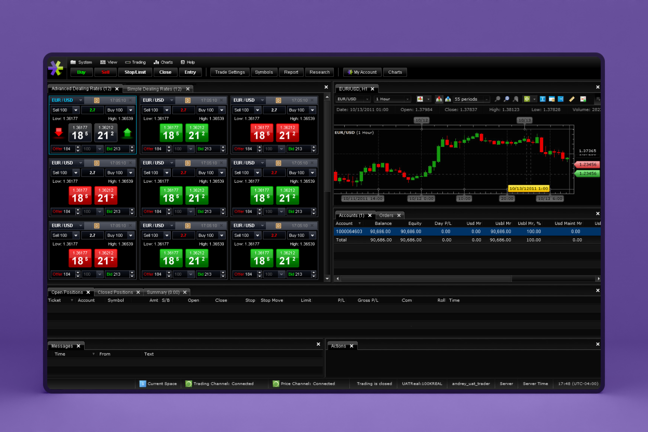
Task: Toggle the second mountain-style chart button beside periods
Action: click(448, 99)
